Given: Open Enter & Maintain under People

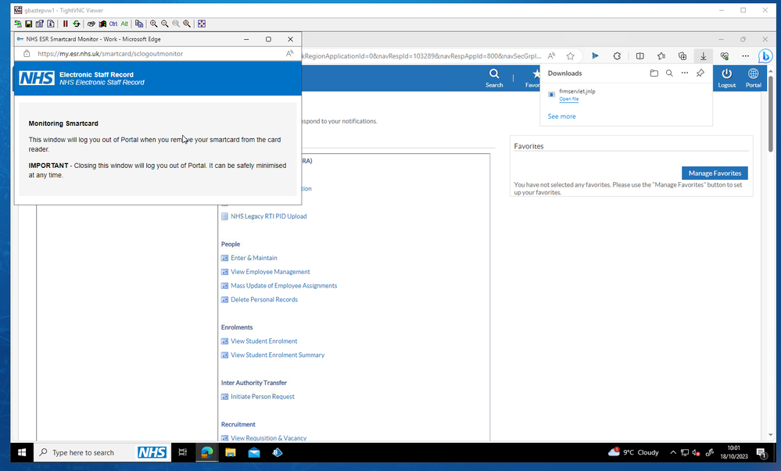Looking at the screenshot, I should (x=253, y=258).
